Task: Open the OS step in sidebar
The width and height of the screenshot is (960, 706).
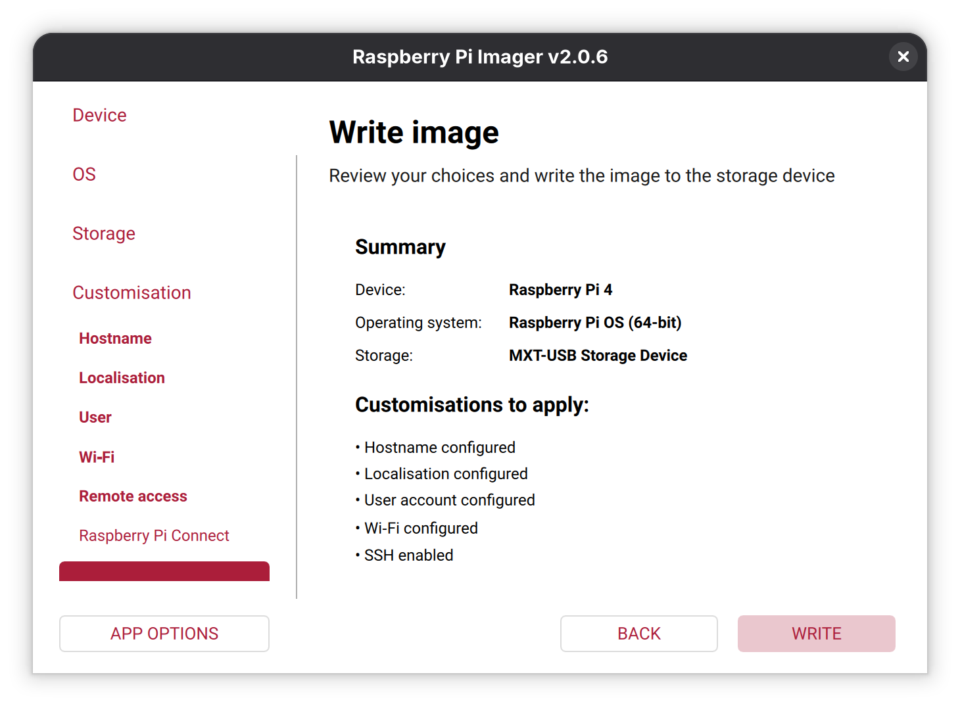Action: tap(84, 174)
